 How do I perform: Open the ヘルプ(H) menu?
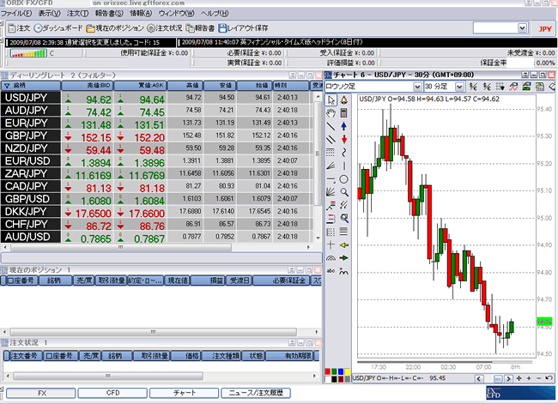point(215,14)
